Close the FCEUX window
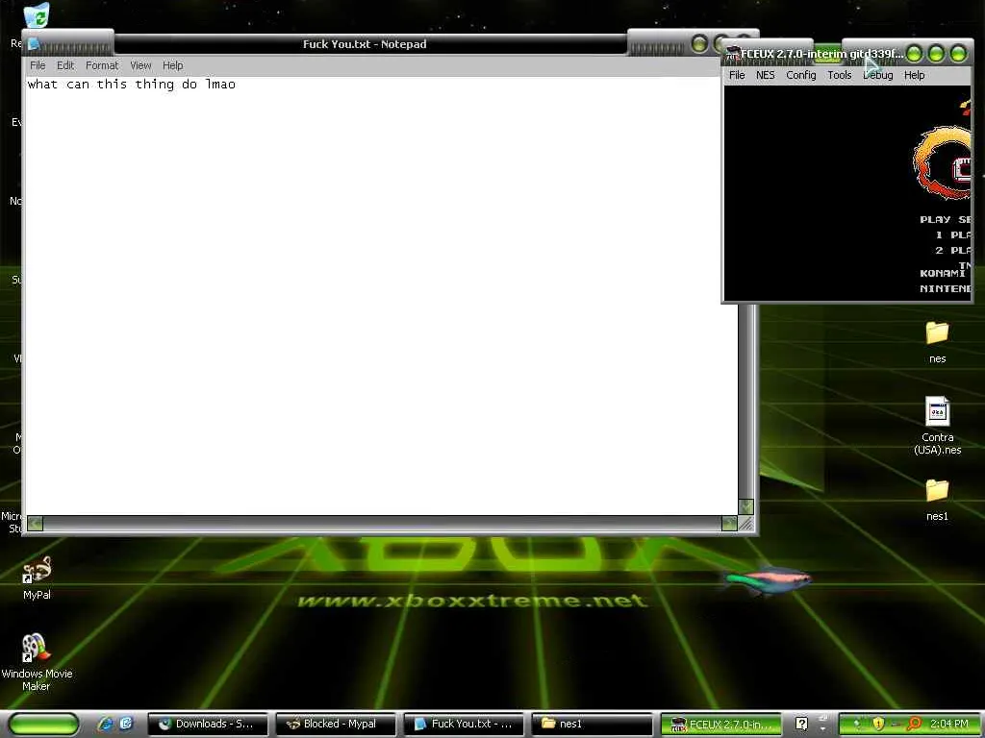985x738 pixels. (959, 54)
